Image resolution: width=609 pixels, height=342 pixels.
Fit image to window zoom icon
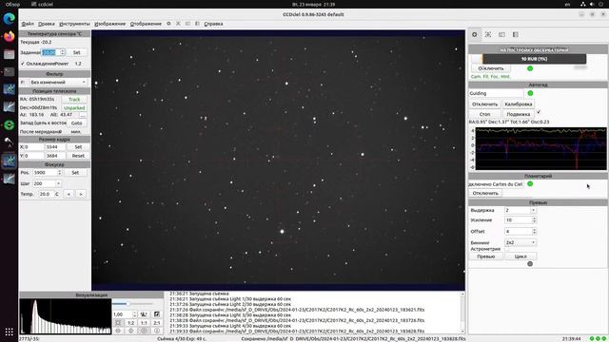click(x=118, y=323)
